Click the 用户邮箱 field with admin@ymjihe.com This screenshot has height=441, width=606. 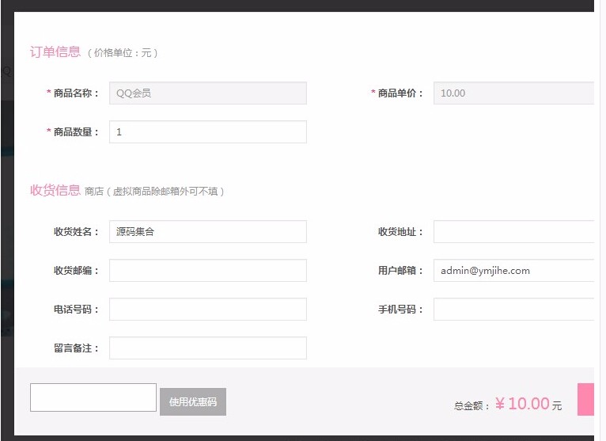click(513, 271)
